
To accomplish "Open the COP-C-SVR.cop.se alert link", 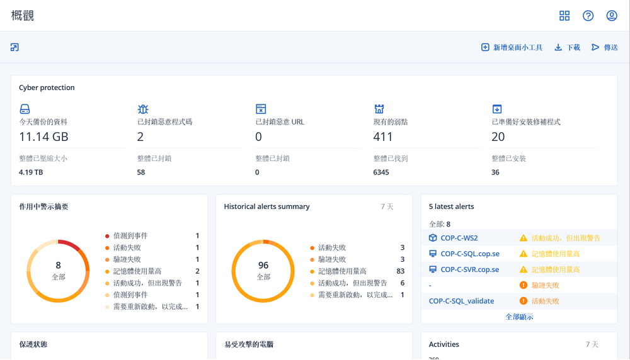I will tap(470, 269).
